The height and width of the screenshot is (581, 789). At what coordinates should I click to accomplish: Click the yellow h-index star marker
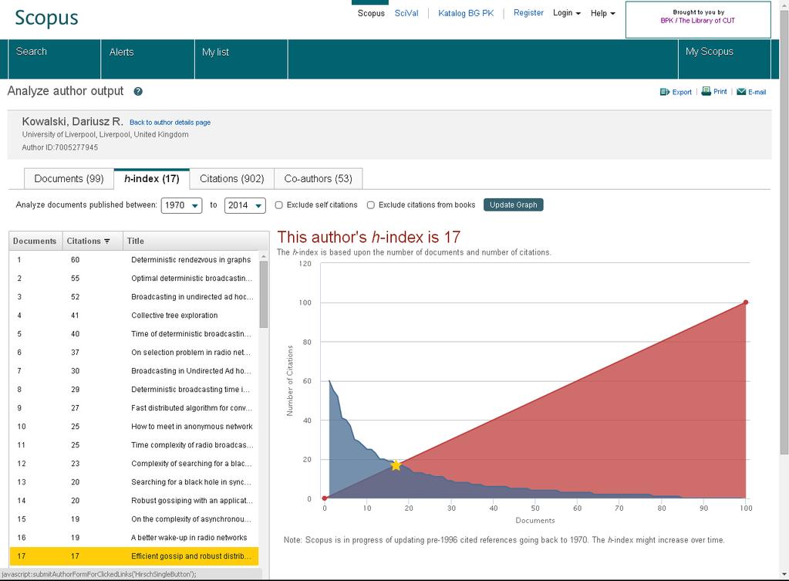click(x=396, y=465)
